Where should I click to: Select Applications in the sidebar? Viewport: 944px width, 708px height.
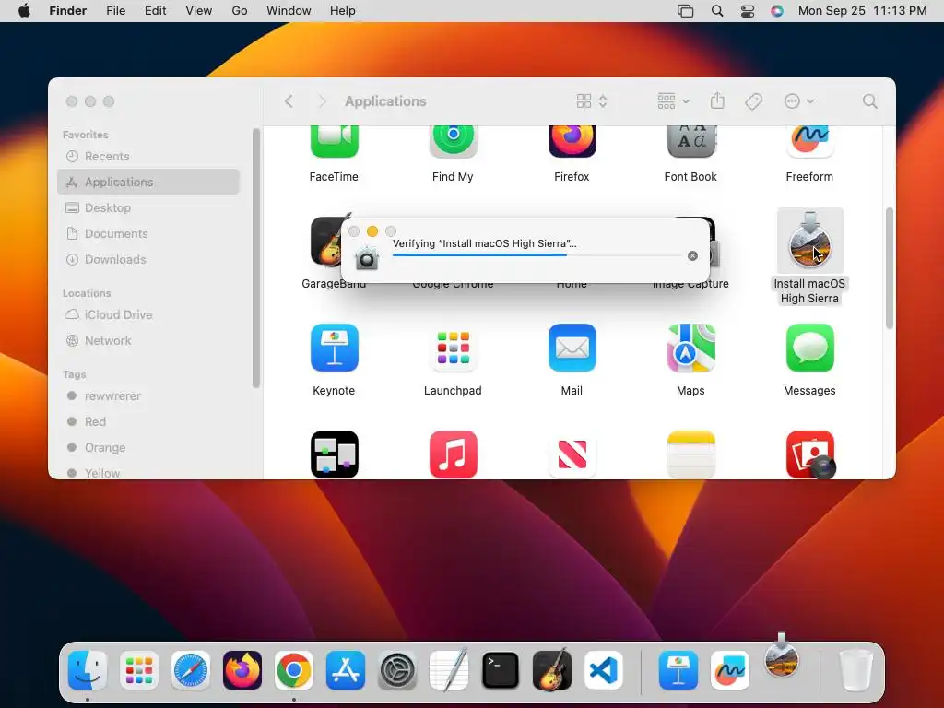pos(148,182)
